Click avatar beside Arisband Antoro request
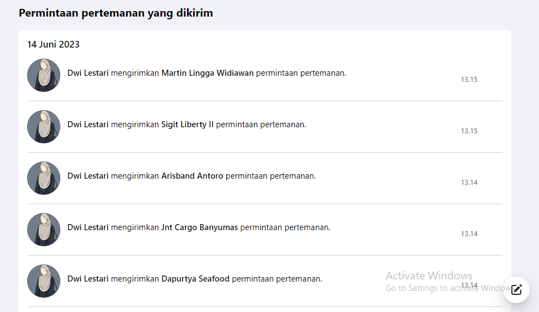539x312 pixels. point(44,178)
